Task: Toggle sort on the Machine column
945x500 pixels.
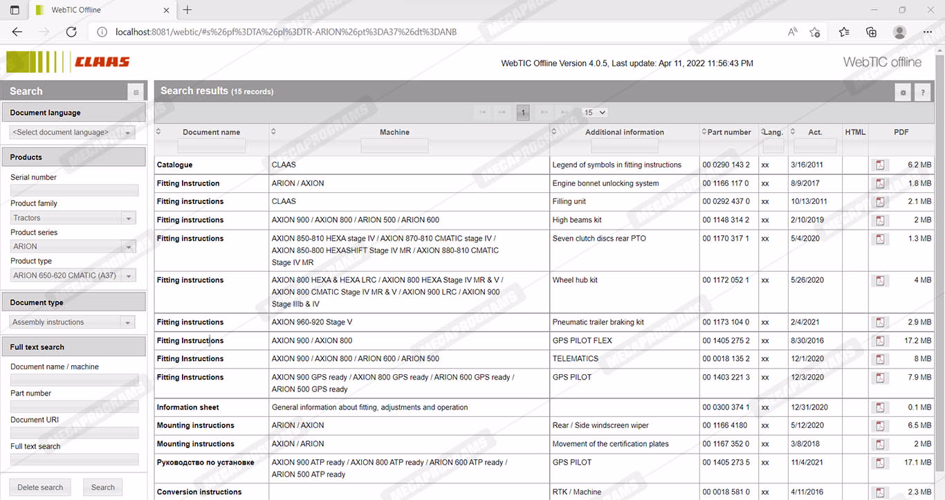Action: click(273, 131)
